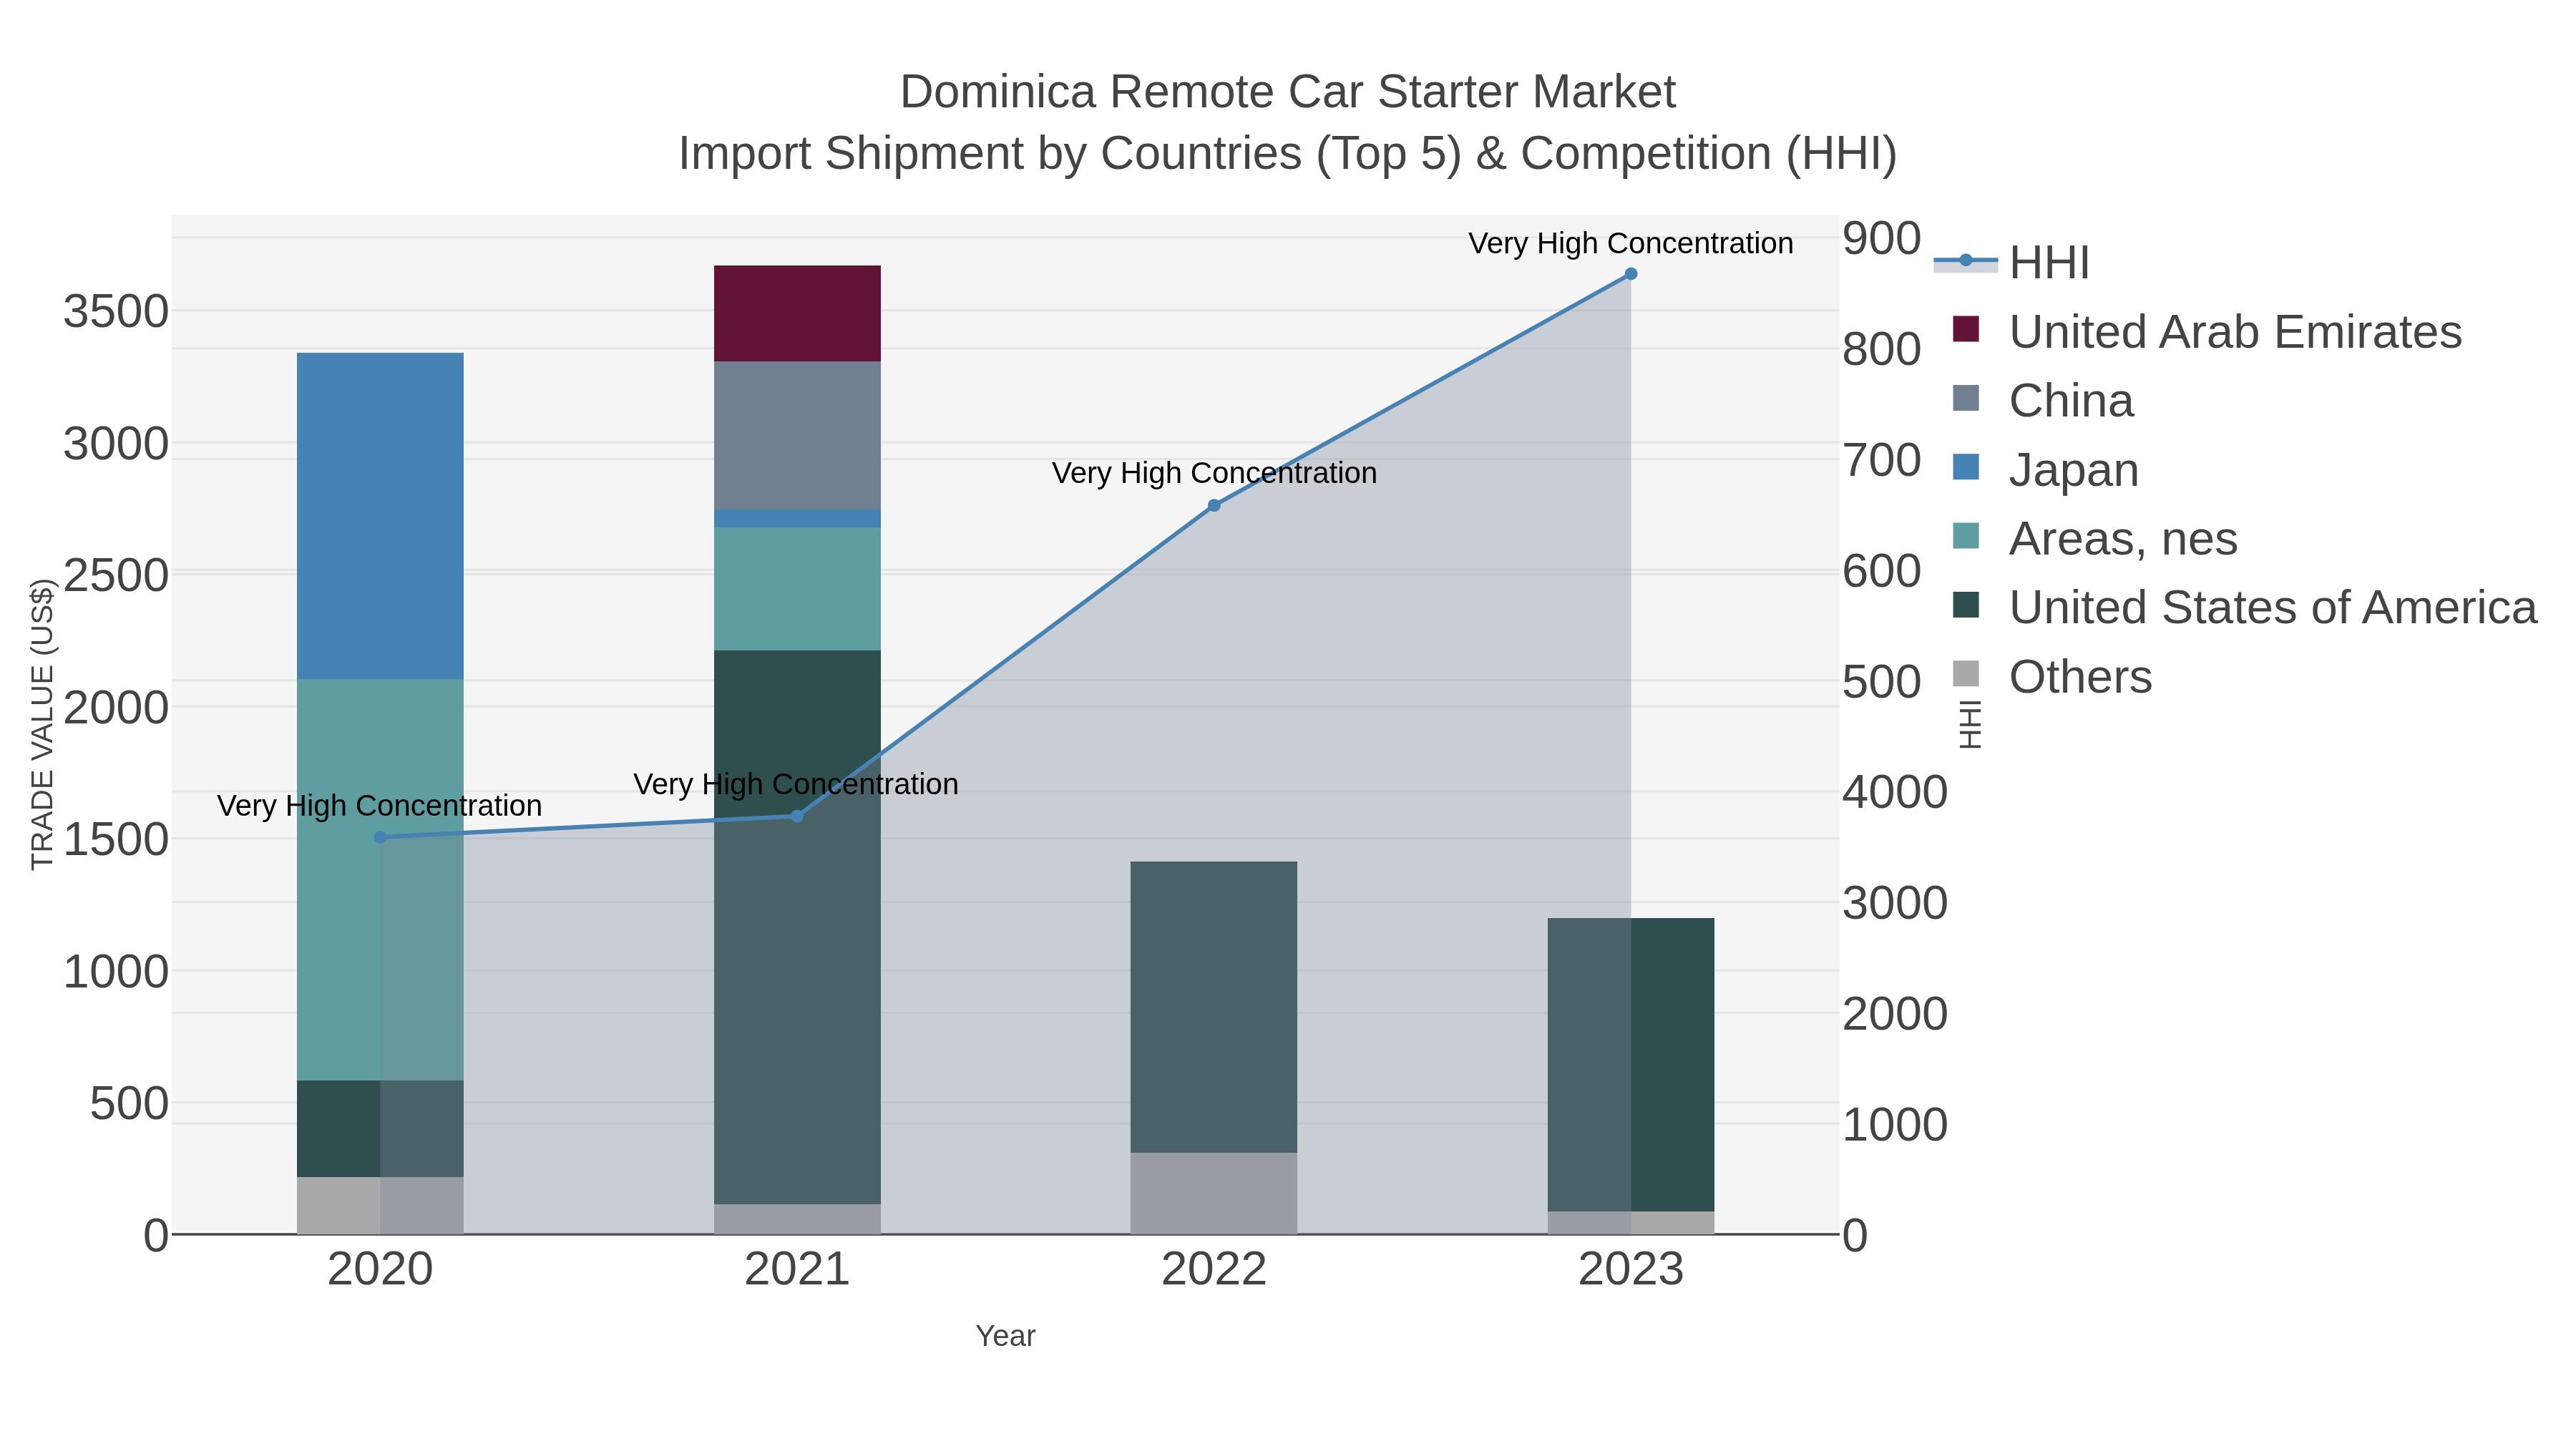2576x1449 pixels.
Task: Click the Areas, nes teal swatch
Action: 1966,536
